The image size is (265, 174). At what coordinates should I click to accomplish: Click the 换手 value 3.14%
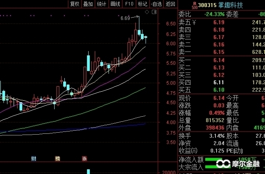217,136
